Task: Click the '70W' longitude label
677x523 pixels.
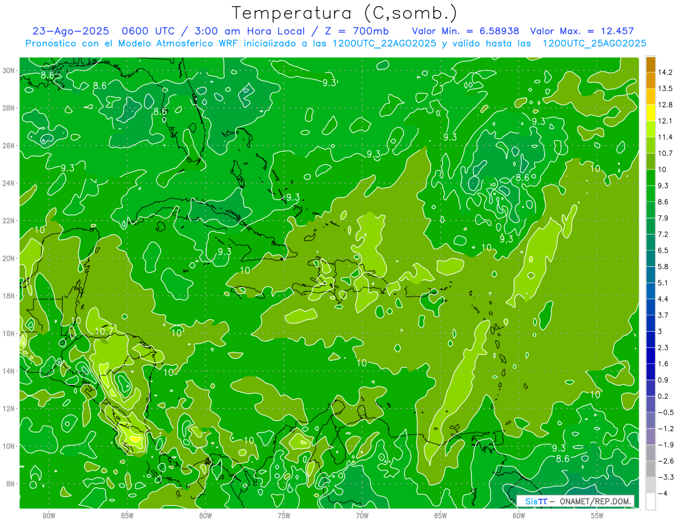Action: coord(362,516)
